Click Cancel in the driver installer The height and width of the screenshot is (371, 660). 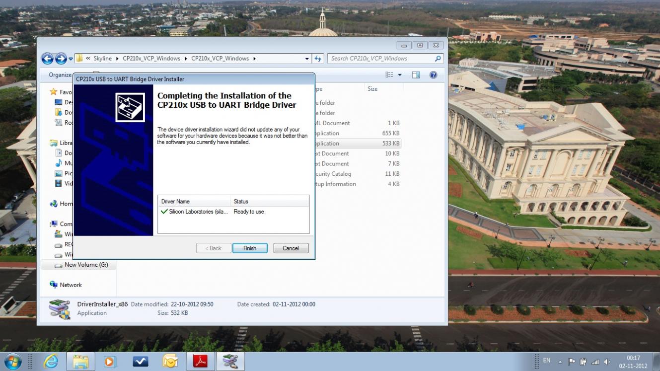291,248
